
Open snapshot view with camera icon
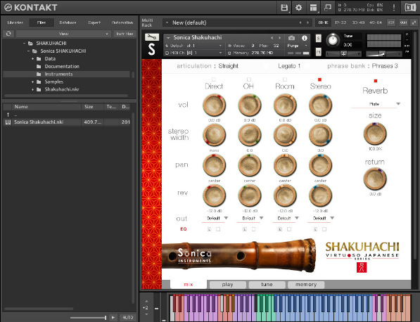(291, 38)
